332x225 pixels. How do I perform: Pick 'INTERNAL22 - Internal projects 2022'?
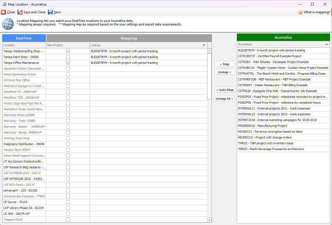click(x=283, y=114)
